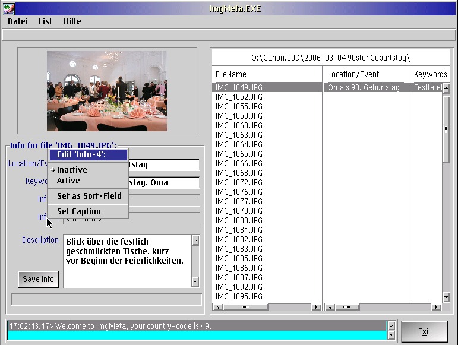The image size is (458, 345).
Task: Select file IMG_1059.JPG in list
Action: tap(267, 116)
